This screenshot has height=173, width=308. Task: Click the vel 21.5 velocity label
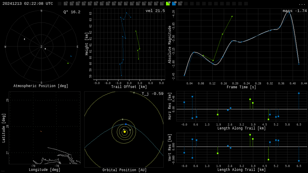tap(155, 11)
